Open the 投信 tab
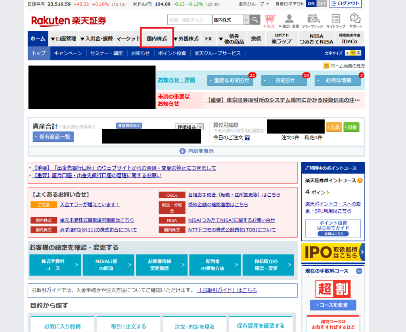 pyautogui.click(x=256, y=39)
